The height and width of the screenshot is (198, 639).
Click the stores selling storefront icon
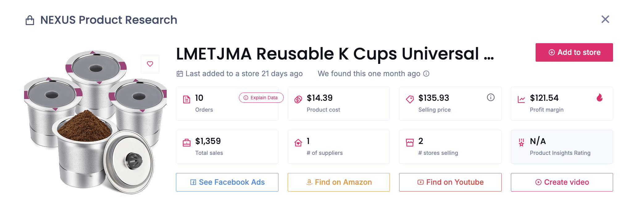coord(410,142)
